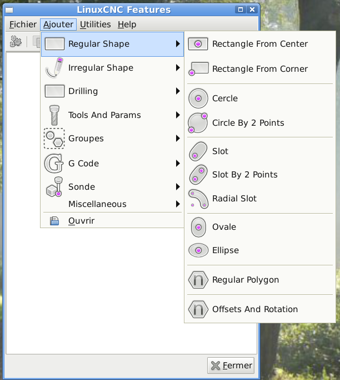Click the Rectangle From Center icon
340x380 pixels.
(198, 44)
